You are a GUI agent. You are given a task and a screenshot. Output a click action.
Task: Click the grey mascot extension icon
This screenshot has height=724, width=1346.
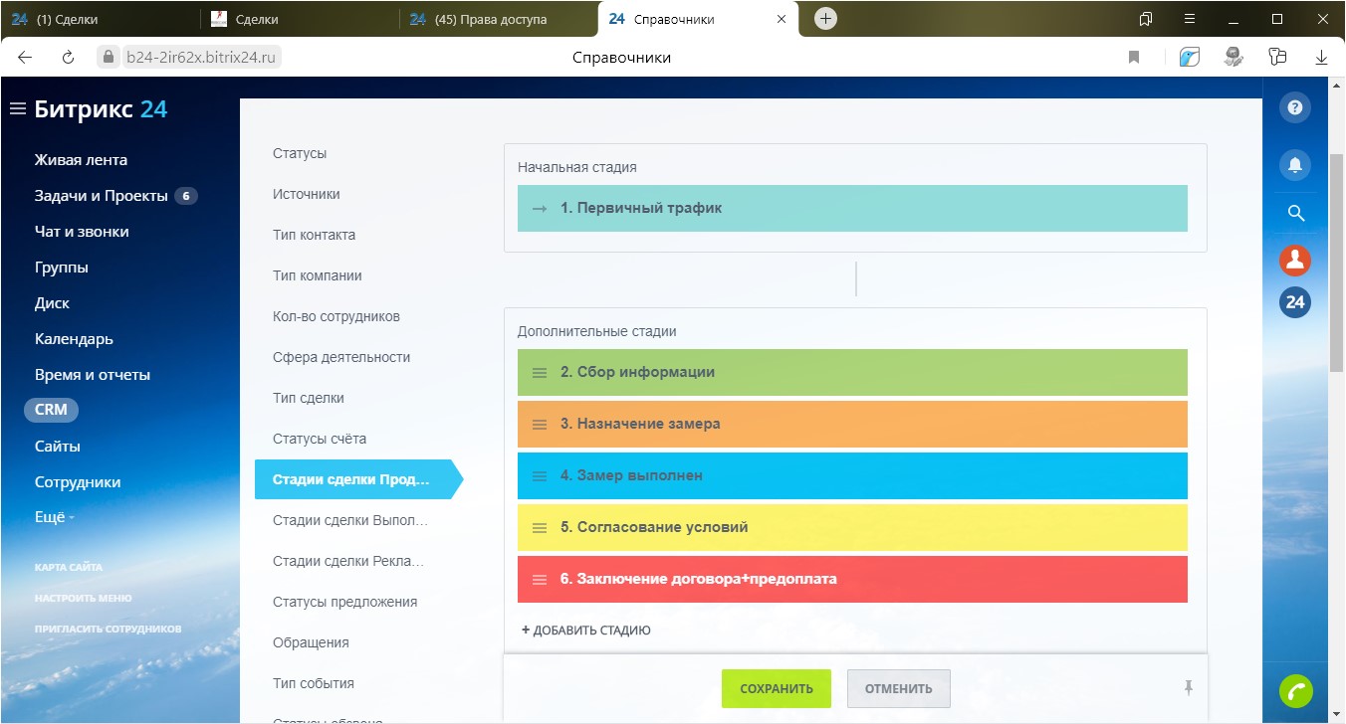pos(1234,58)
